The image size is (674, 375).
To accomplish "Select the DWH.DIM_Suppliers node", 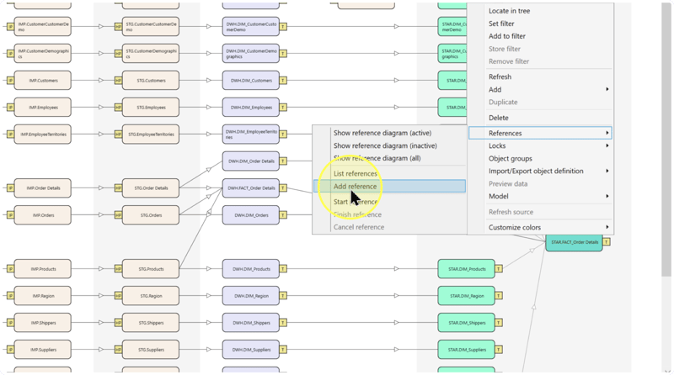I will [250, 350].
